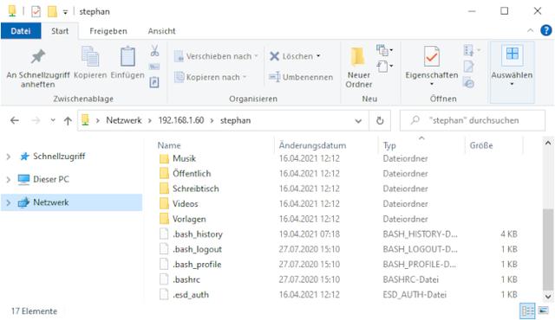Open the Löschen dropdown arrow

click(318, 56)
